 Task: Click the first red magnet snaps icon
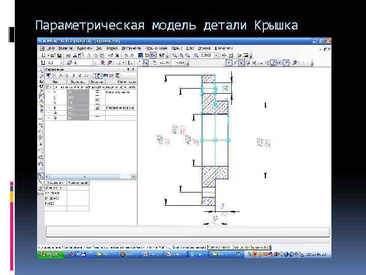(x=103, y=63)
